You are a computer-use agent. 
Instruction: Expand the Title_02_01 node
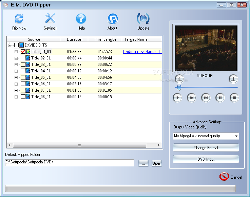pos(16,58)
